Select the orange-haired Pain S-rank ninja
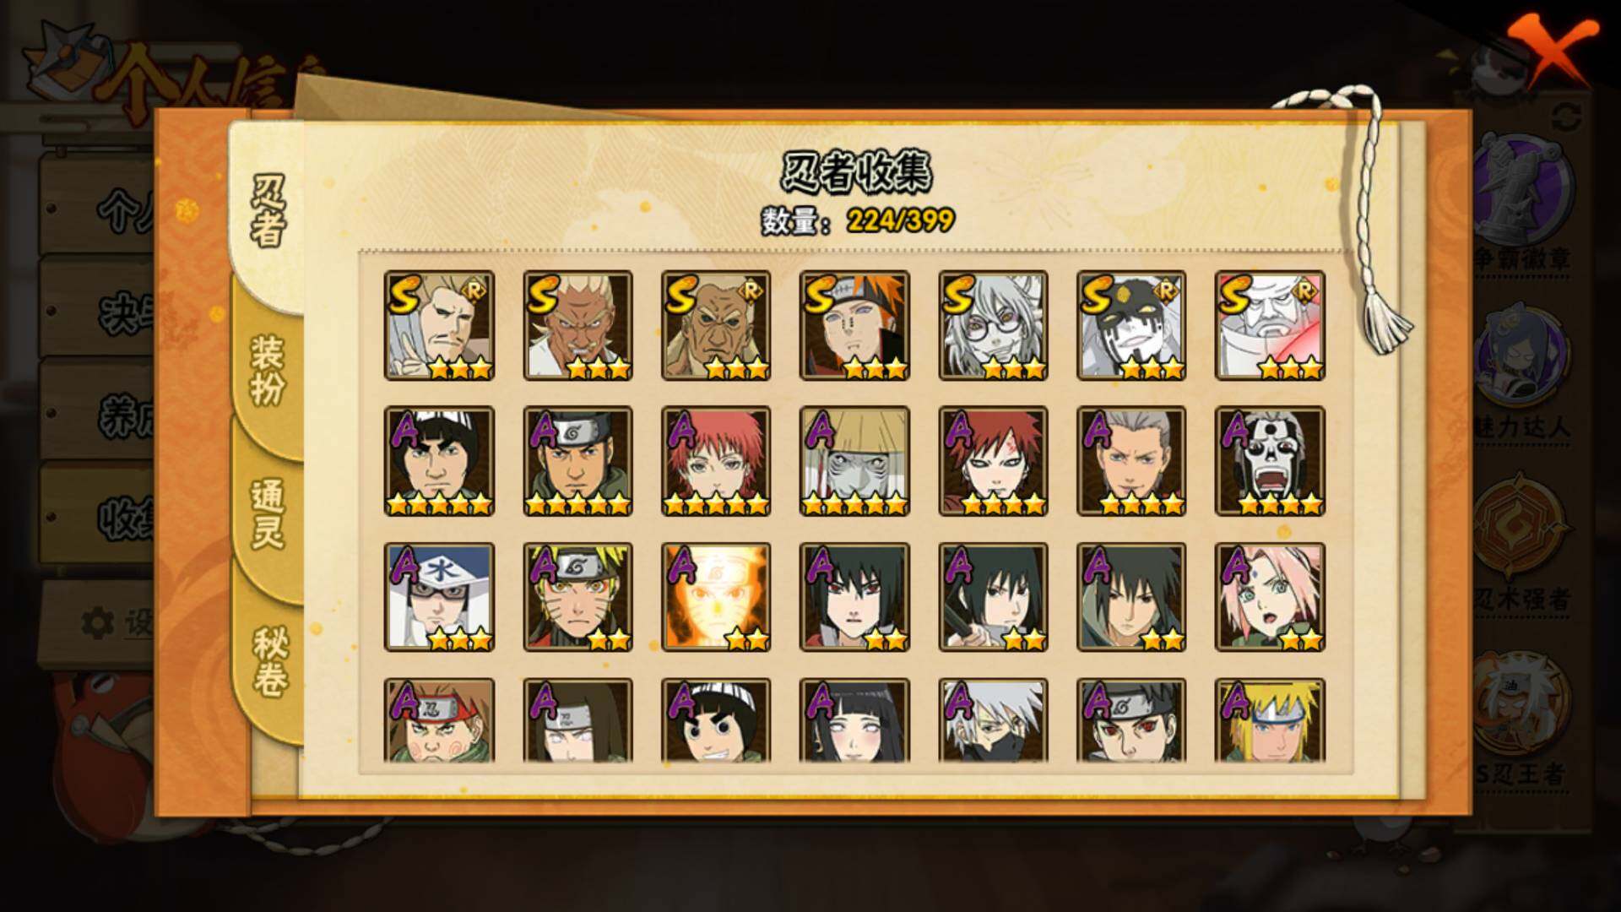This screenshot has width=1621, height=912. 854,325
